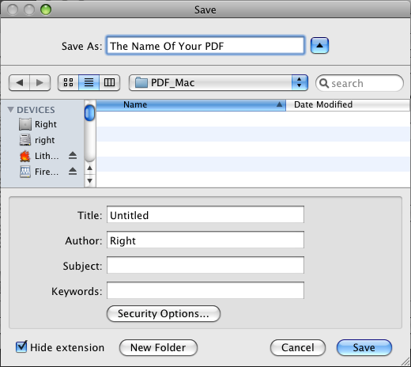Collapse the dialog with blue triangle button
The height and width of the screenshot is (367, 411).
coord(319,46)
